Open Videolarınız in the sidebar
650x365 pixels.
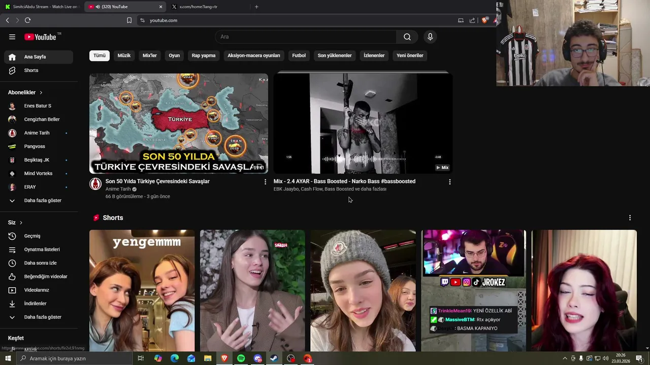tap(39, 290)
